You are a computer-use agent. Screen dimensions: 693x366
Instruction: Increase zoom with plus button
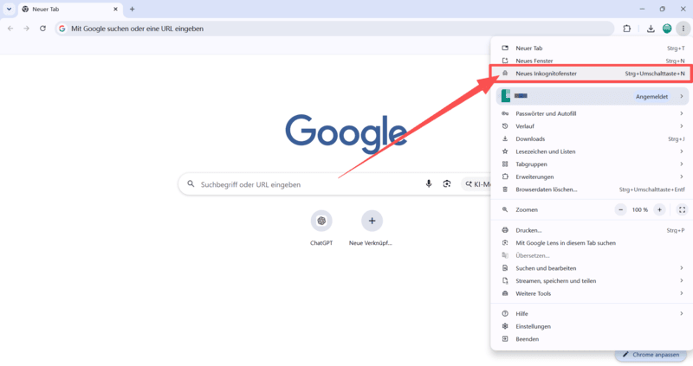click(x=659, y=209)
